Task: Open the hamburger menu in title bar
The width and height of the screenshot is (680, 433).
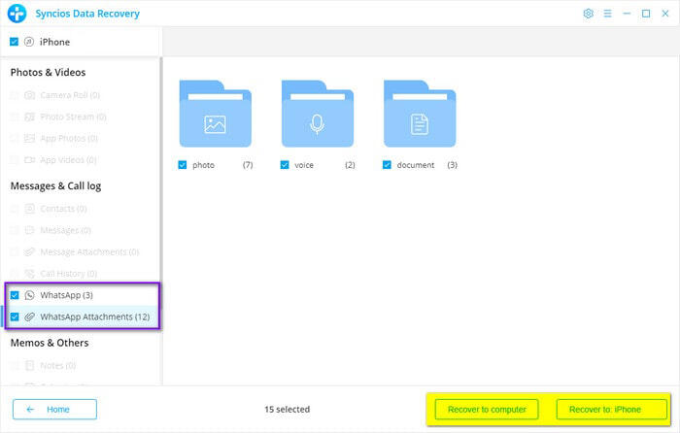Action: pos(607,14)
